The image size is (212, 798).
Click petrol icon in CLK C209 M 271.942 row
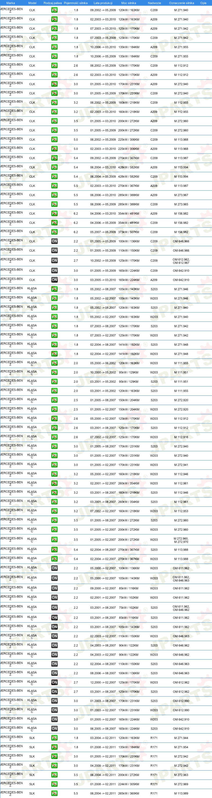tap(54, 38)
